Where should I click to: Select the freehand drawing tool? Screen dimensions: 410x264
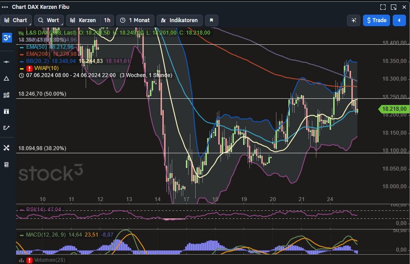(6, 128)
